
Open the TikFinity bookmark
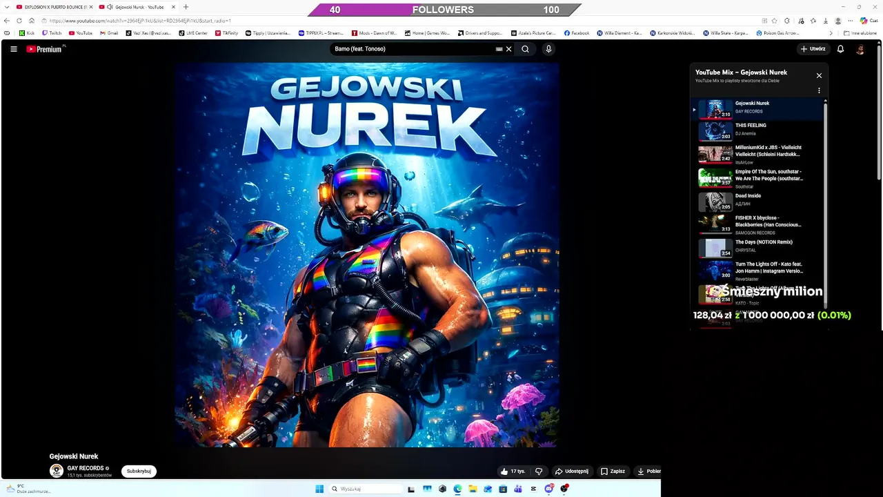point(226,32)
